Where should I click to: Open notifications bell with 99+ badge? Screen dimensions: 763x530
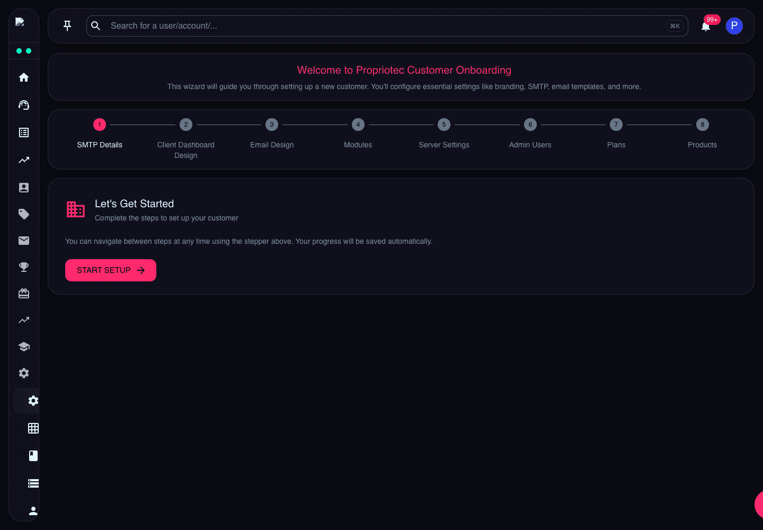click(x=706, y=26)
